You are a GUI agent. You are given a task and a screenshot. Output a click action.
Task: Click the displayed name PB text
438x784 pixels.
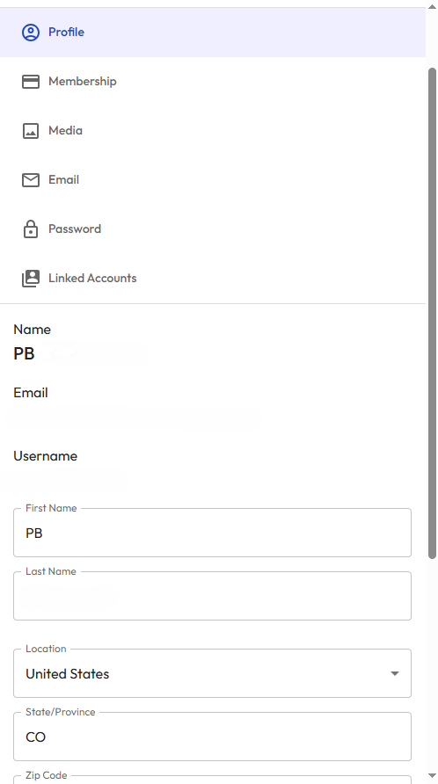click(24, 353)
